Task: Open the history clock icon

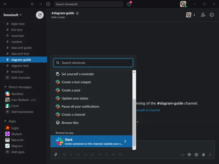Action: tap(48, 4)
